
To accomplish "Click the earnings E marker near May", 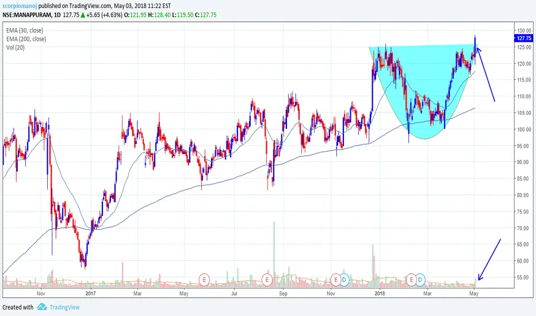I will coord(204,280).
